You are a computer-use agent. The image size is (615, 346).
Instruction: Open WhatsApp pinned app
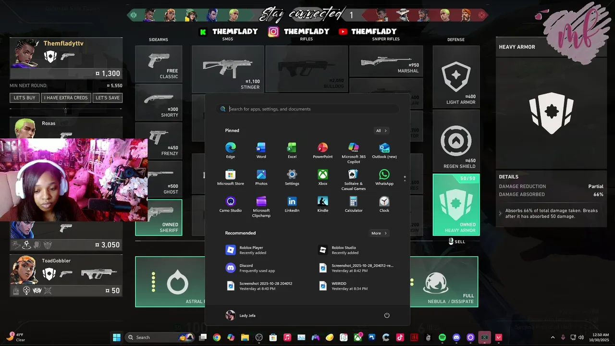point(384,177)
